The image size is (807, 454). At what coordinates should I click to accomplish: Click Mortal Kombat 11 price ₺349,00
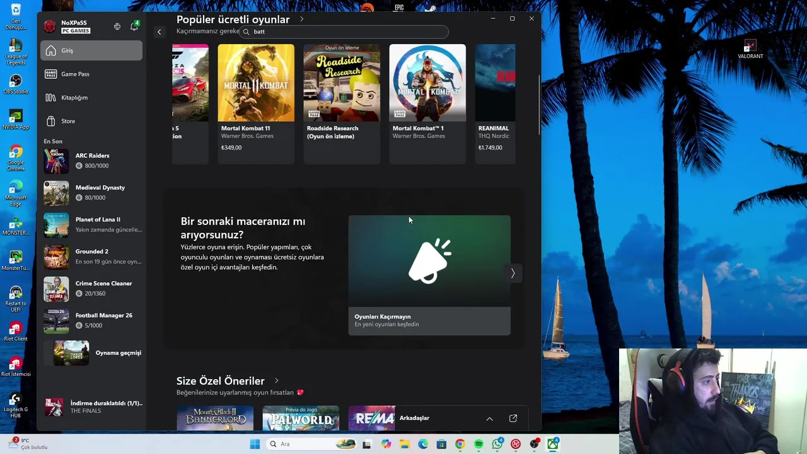pos(231,148)
